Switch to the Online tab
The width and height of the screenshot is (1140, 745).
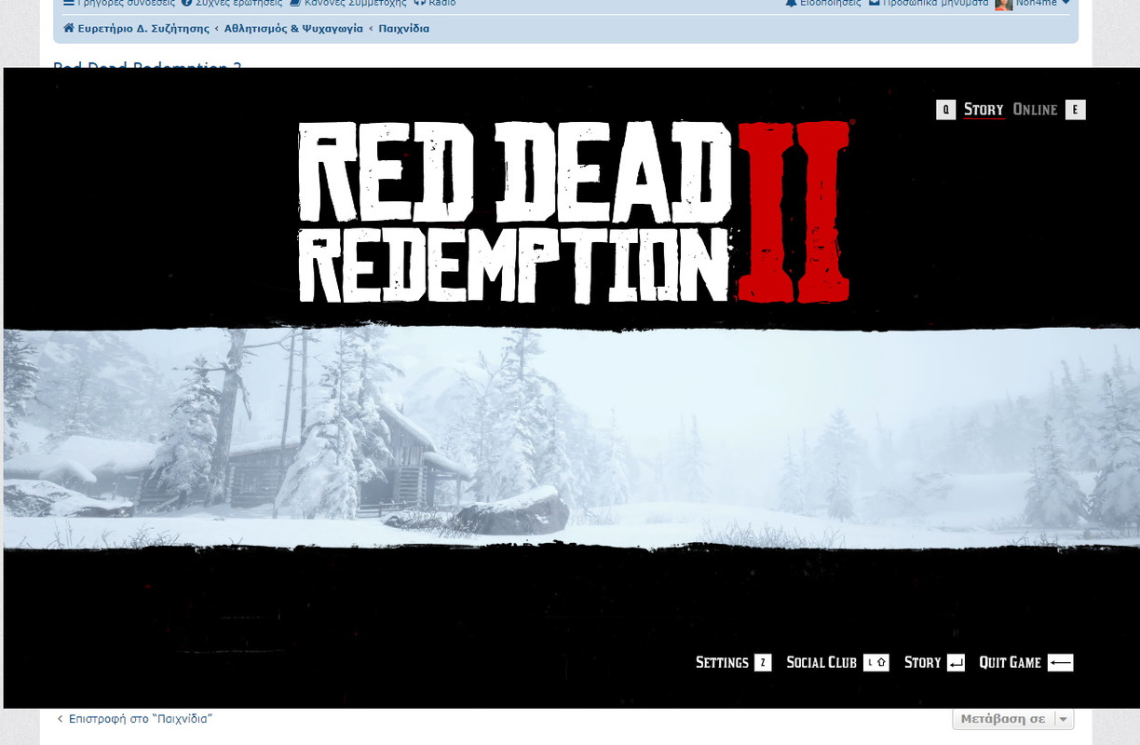click(x=1035, y=110)
